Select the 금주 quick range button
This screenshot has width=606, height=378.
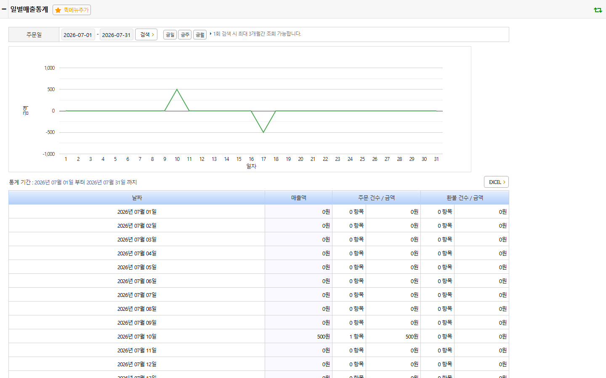(185, 35)
